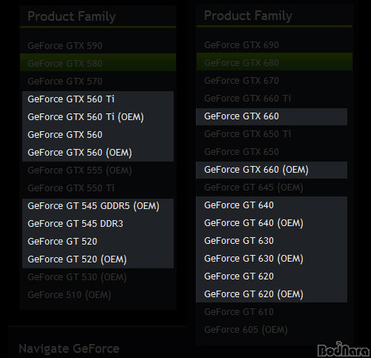Open plain GeForce GT 620 link

point(239,276)
